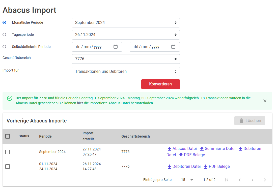Viewport: 277px width, 191px height.
Task: Click the end date input field
Action: pos(155,47)
